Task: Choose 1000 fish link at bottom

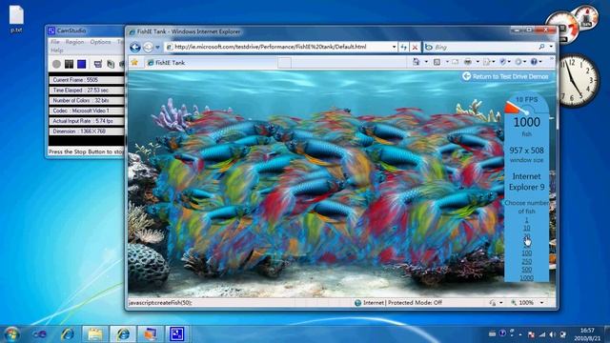Action: [526, 277]
